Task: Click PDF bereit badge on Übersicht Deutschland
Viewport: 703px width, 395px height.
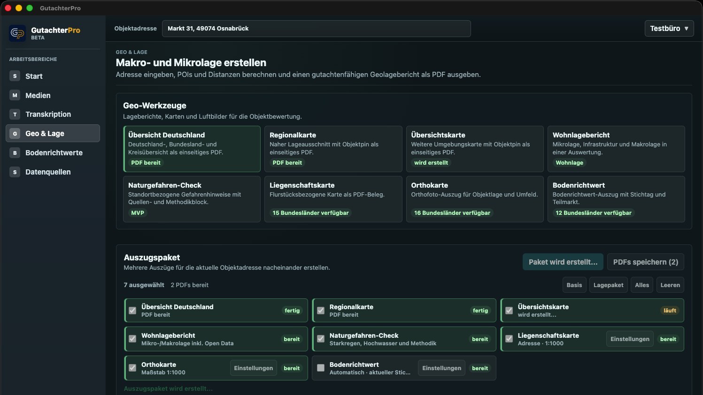Action: click(146, 163)
